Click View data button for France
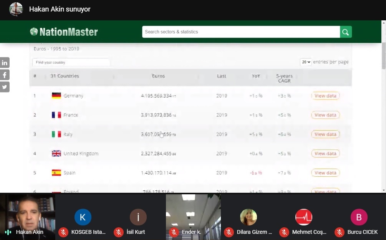The width and height of the screenshot is (386, 240). point(325,115)
